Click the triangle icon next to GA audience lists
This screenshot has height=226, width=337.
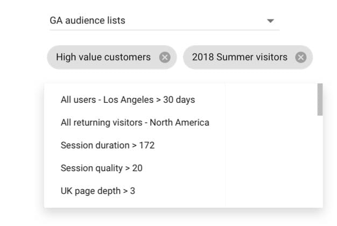pos(270,21)
